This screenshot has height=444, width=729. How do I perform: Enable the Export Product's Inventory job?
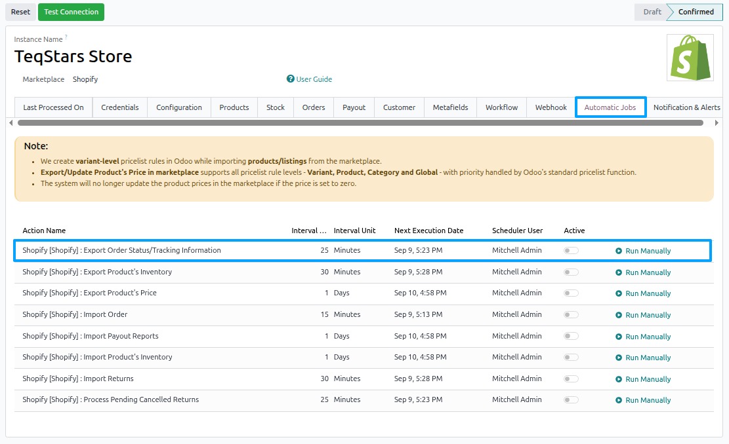[571, 272]
